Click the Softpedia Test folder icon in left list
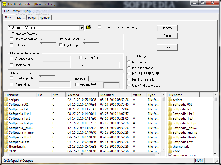This screenshot has height=165, width=221. pyautogui.click(x=6, y=119)
